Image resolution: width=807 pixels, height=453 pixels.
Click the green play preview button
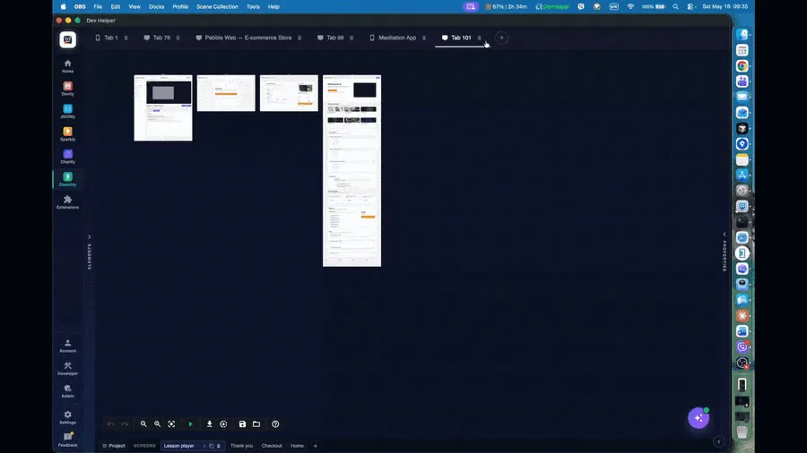190,424
